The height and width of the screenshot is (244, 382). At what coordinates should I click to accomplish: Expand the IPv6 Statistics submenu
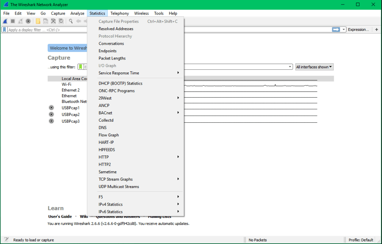click(178, 212)
